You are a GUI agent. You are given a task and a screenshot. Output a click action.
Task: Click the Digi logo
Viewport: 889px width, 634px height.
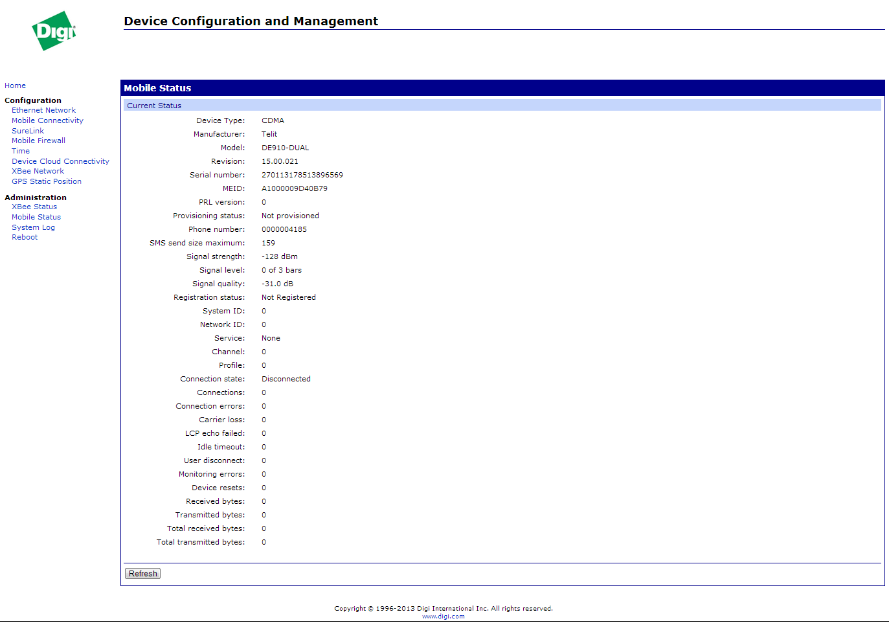coord(54,31)
